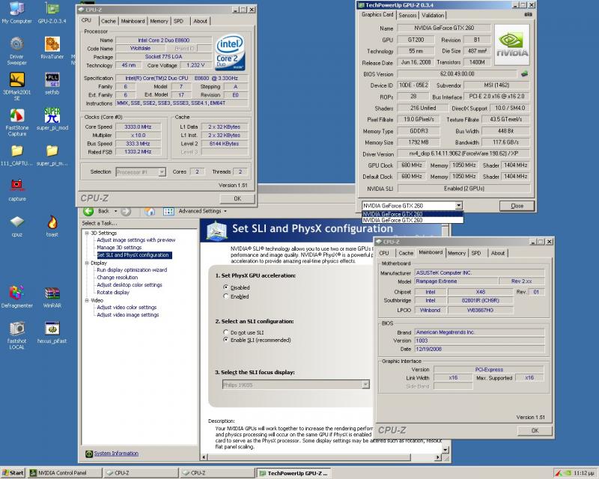Select Manage 3D settings task

point(119,248)
